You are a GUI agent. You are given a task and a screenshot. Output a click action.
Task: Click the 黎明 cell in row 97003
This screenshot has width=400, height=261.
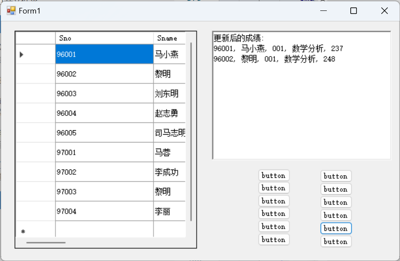pyautogui.click(x=169, y=192)
